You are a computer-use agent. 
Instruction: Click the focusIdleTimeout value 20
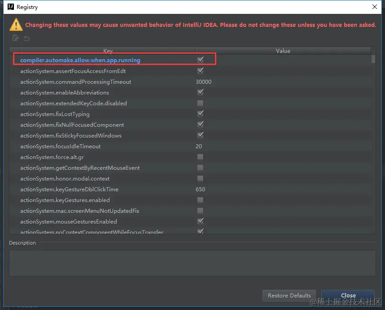[x=199, y=146]
